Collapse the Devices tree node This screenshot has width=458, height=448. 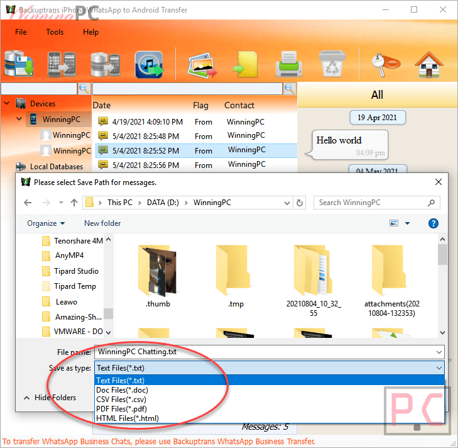(x=7, y=103)
